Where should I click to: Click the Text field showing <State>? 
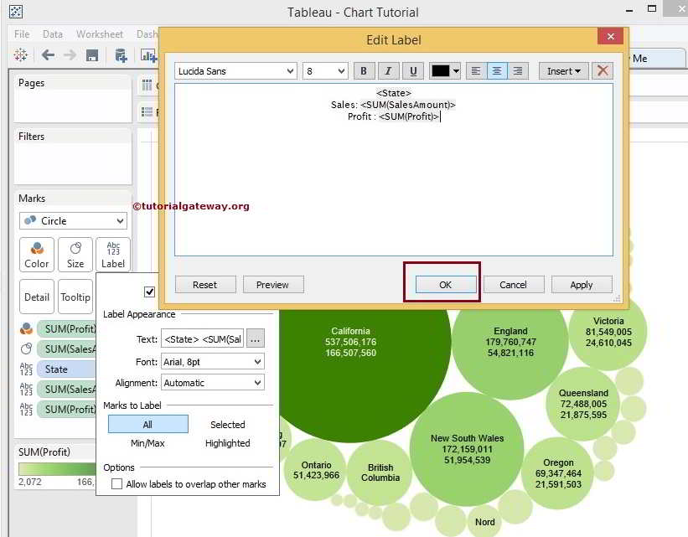[202, 338]
